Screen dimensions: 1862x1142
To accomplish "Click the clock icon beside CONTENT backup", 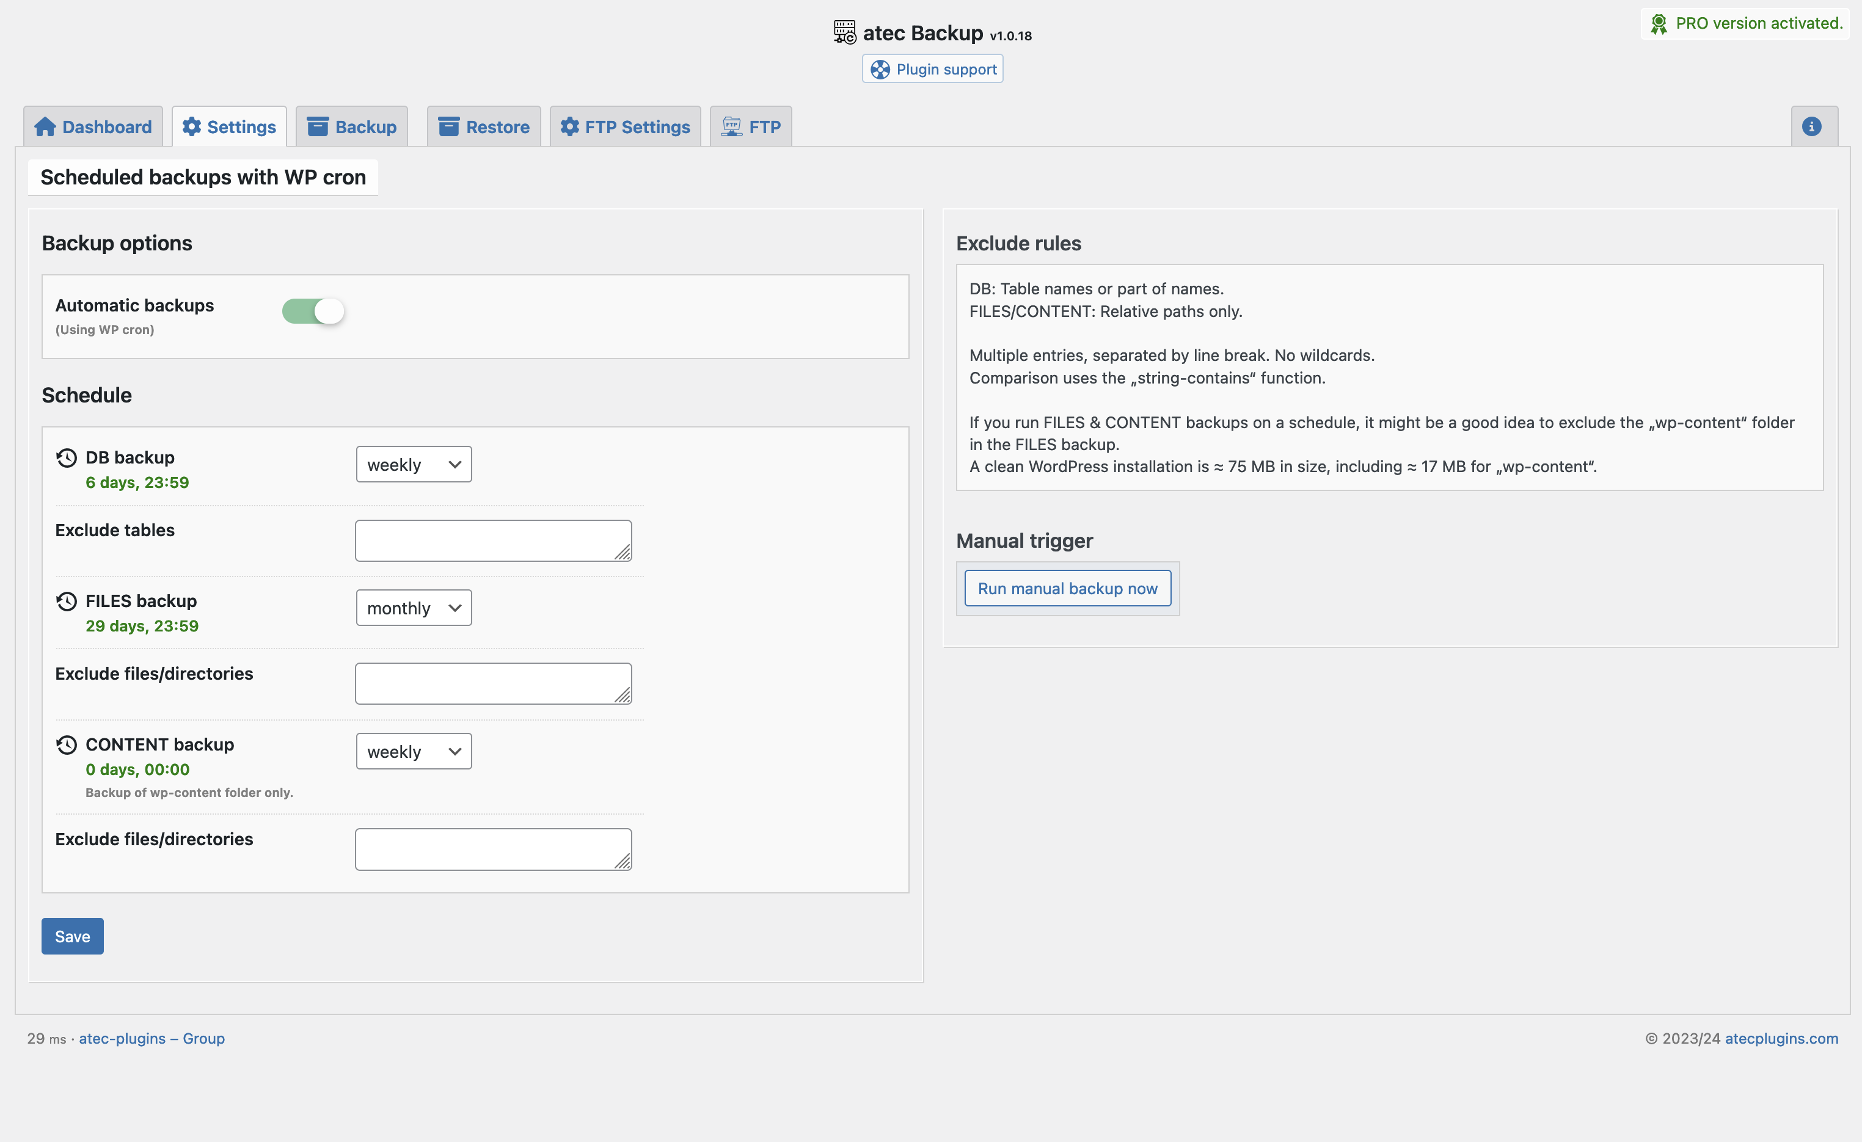I will point(67,744).
